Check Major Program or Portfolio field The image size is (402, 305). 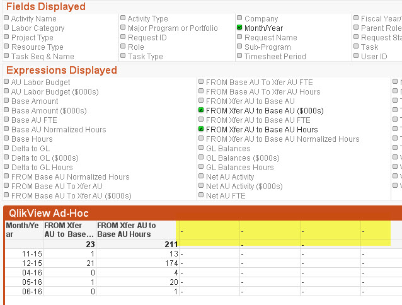123,28
